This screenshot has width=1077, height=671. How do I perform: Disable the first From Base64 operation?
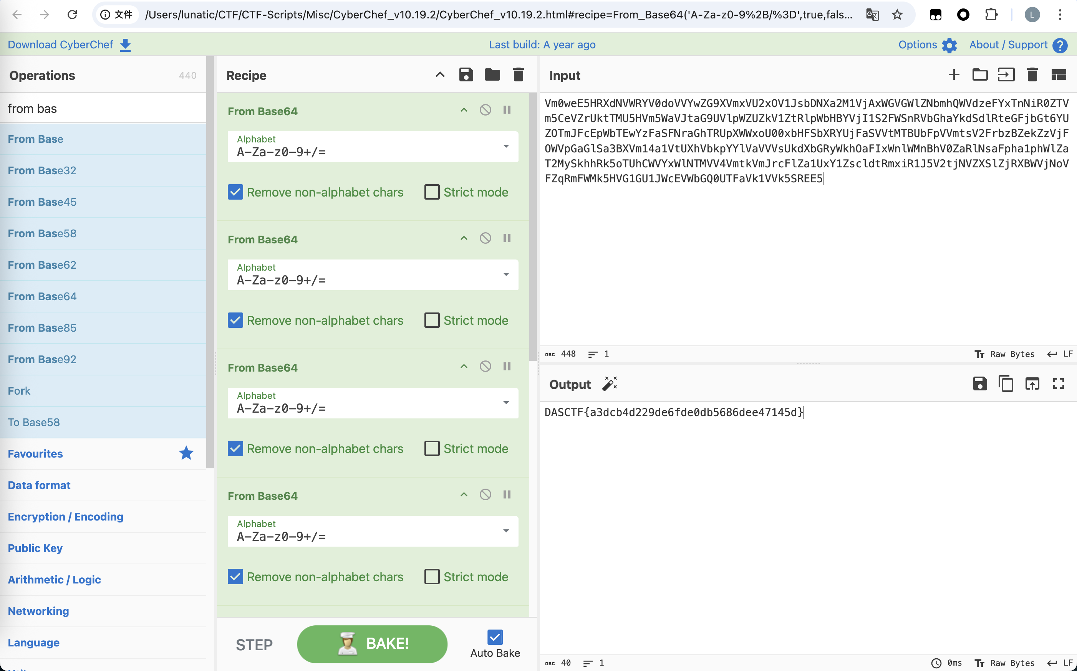(x=485, y=110)
